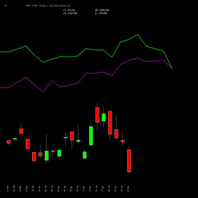Screen dimensions: 198x198
Task: Click the green candlestick for 02 Apr
Action: pyautogui.click(x=47, y=156)
